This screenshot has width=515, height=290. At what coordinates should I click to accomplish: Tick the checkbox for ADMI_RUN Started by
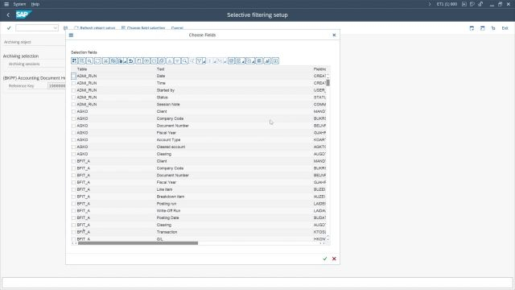(73, 90)
